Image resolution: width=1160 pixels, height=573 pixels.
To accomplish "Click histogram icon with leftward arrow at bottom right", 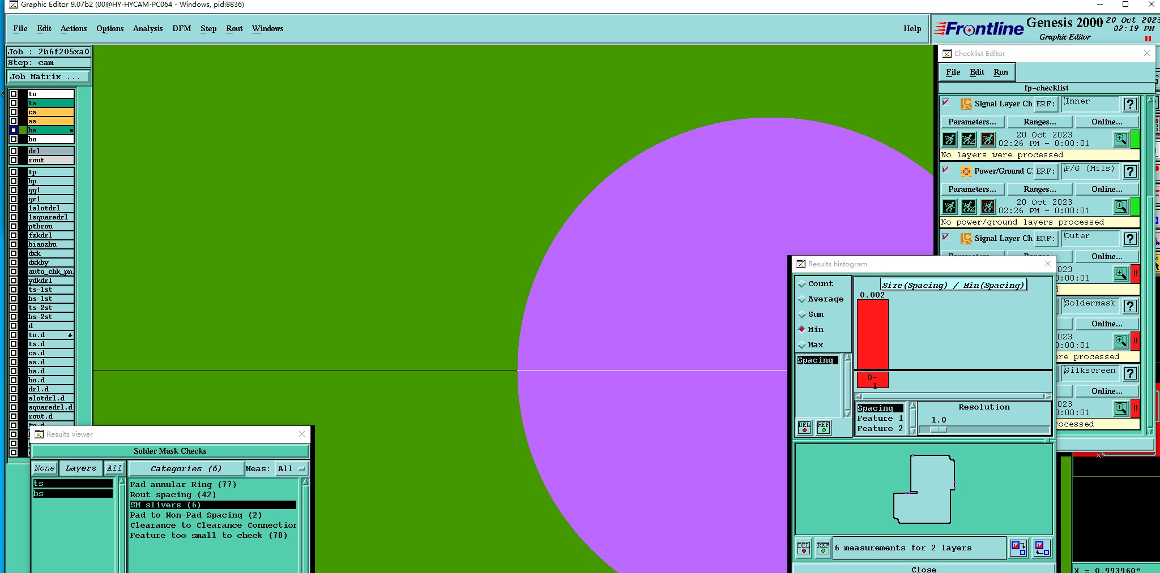I will pyautogui.click(x=1042, y=548).
